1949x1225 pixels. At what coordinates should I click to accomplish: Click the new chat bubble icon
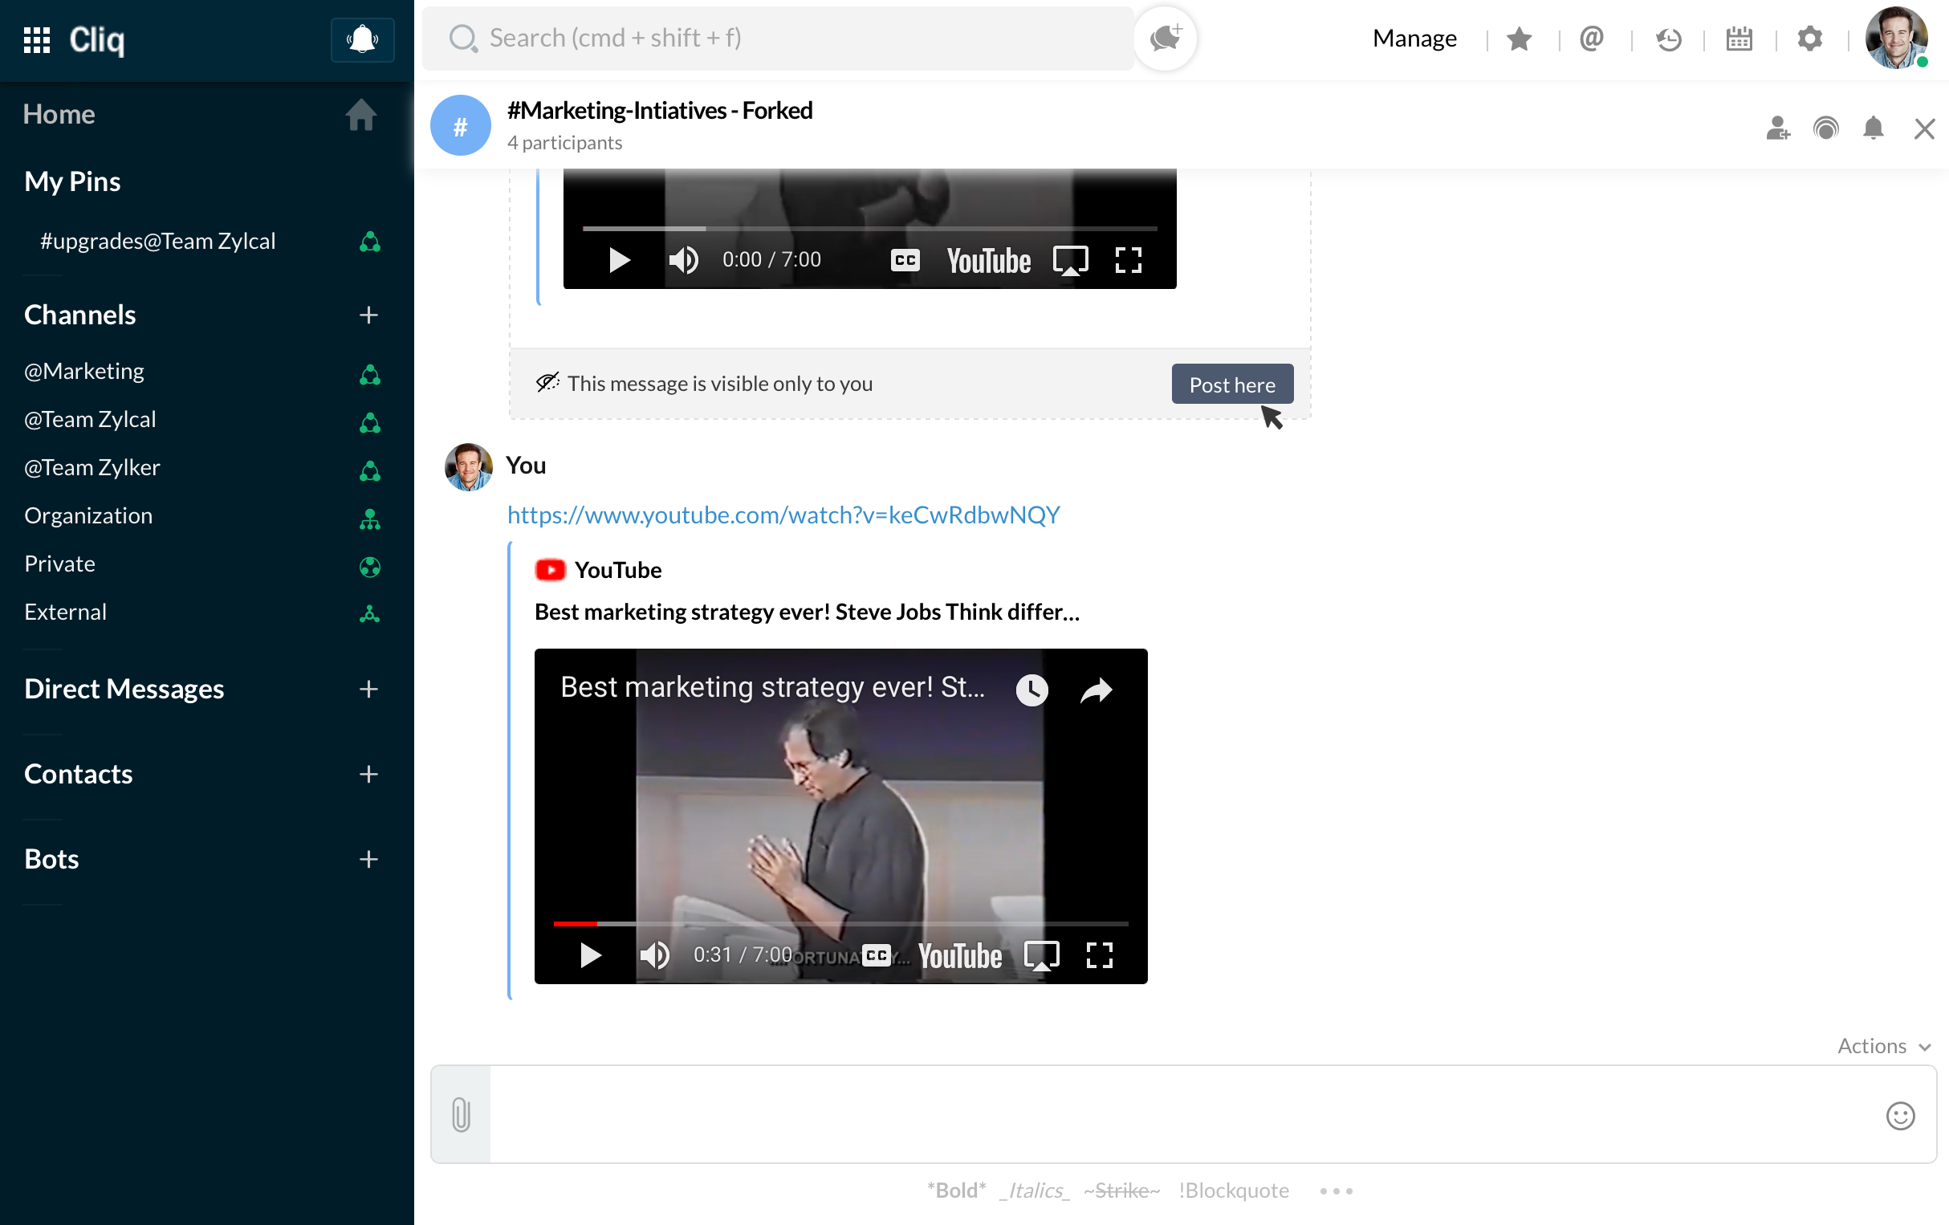1165,38
